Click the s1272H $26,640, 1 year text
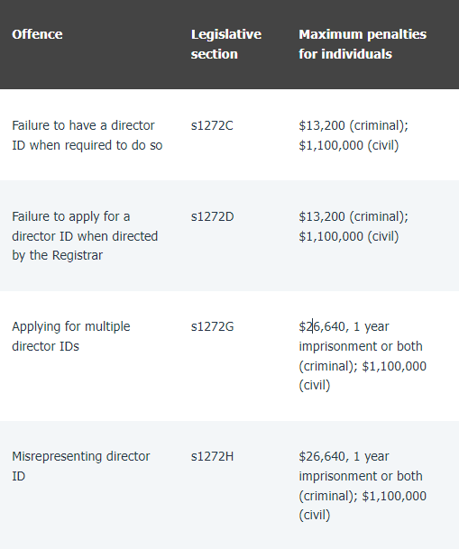The height and width of the screenshot is (549, 459). point(344,456)
